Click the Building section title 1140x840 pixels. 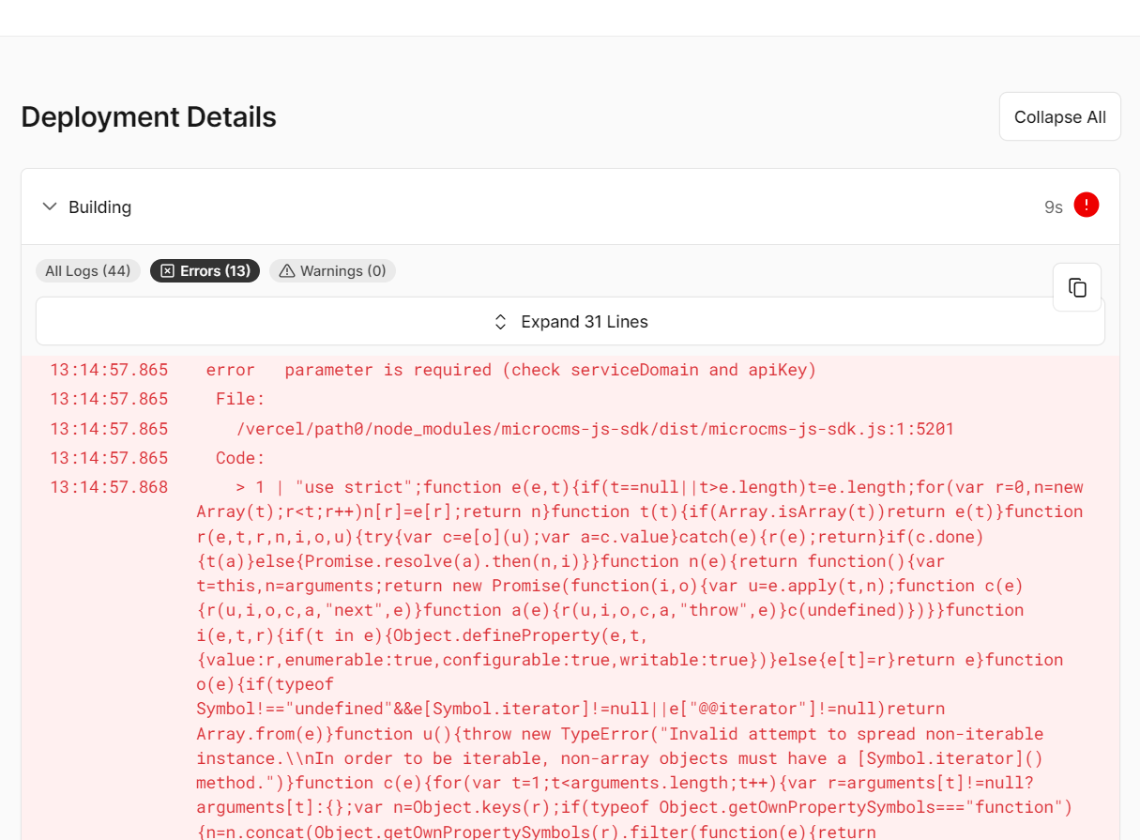coord(99,207)
